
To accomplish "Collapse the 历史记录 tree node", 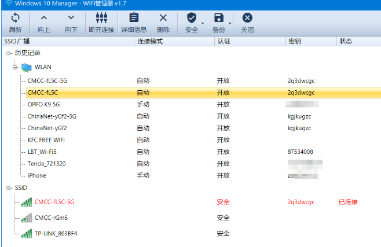I will pyautogui.click(x=9, y=53).
